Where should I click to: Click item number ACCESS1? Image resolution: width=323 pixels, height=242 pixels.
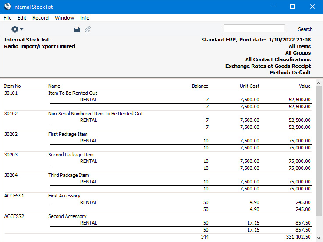coord(14,196)
